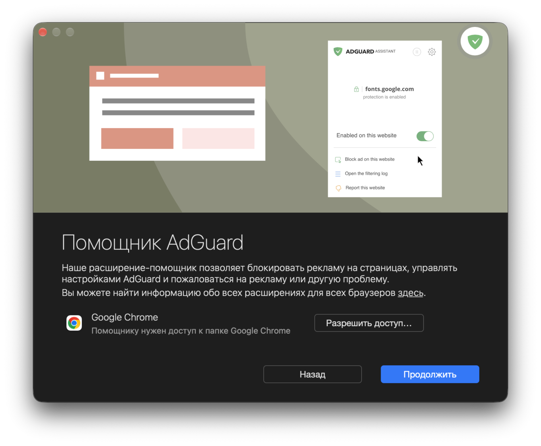
Task: Click the Block ad on this website icon
Action: tap(338, 160)
